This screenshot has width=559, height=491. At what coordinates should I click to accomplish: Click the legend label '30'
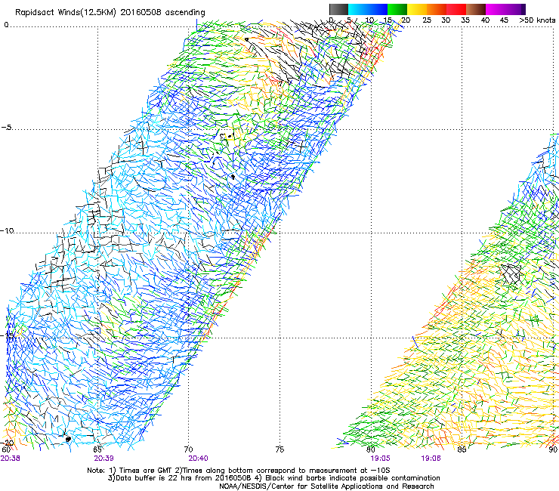pyautogui.click(x=446, y=20)
